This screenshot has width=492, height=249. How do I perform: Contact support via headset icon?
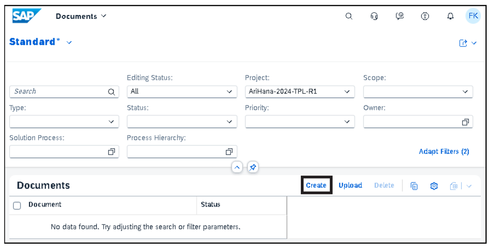click(374, 16)
